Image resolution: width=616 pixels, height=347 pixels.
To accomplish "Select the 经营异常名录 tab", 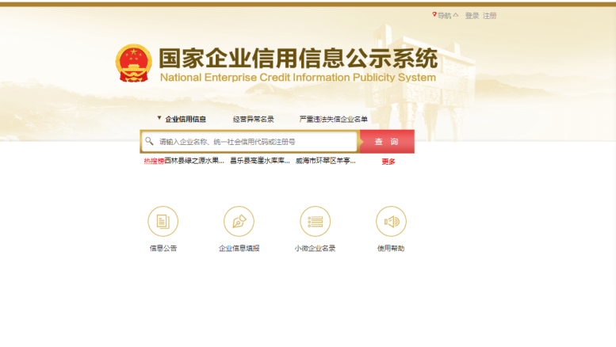I will pos(253,119).
